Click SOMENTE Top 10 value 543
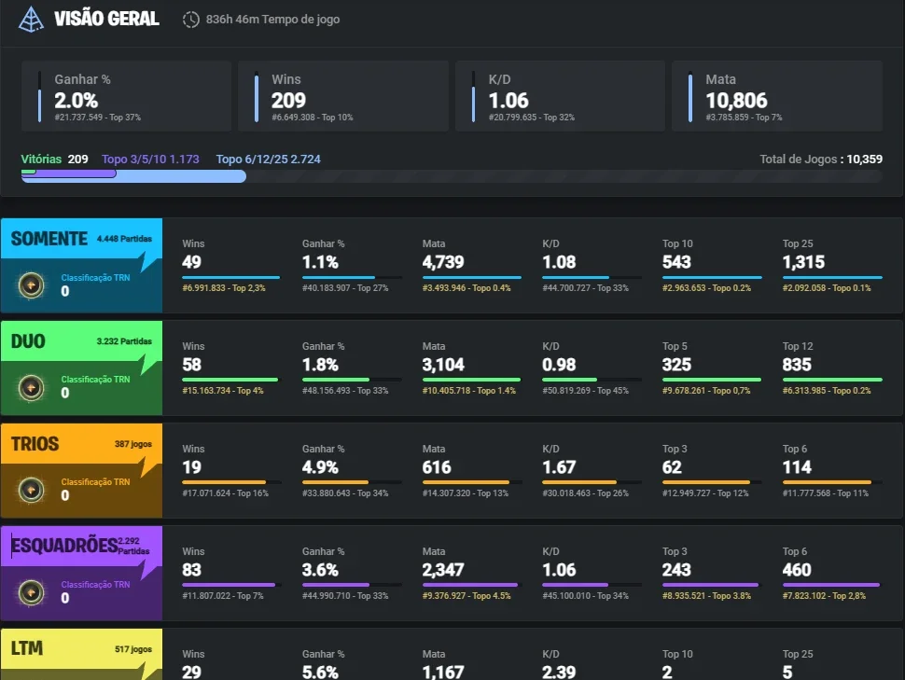Screen dimensions: 905x680 click(677, 262)
